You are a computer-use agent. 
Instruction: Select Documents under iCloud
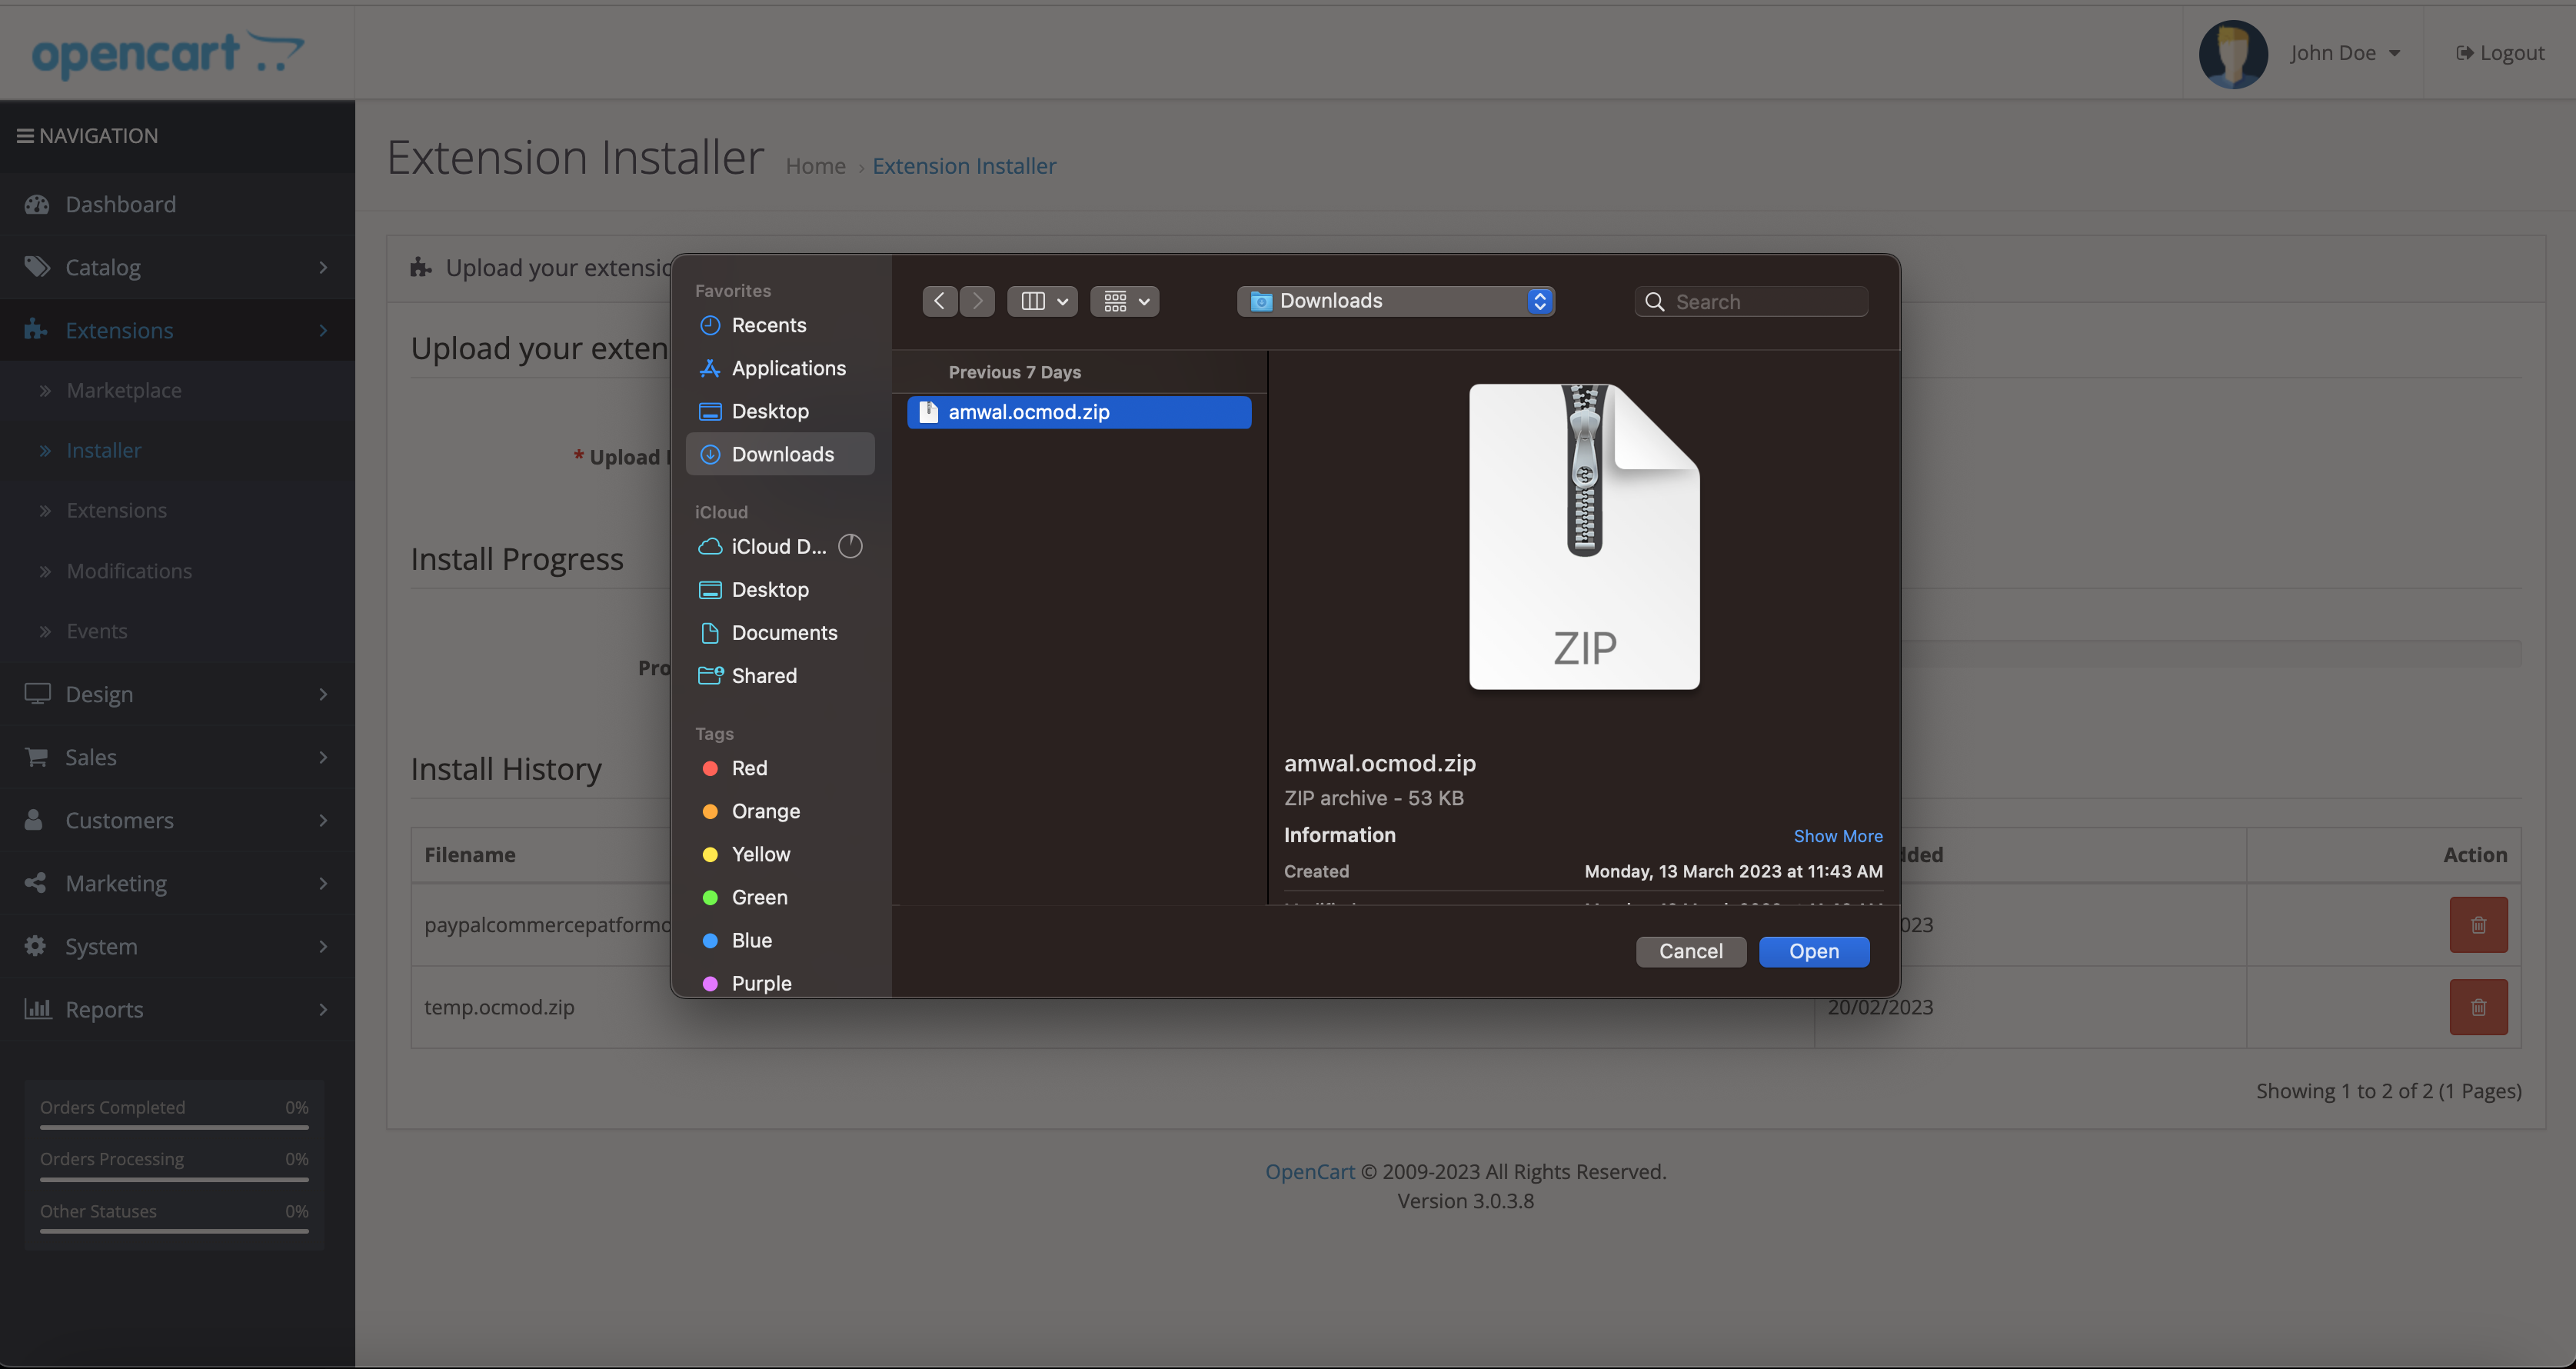point(780,632)
